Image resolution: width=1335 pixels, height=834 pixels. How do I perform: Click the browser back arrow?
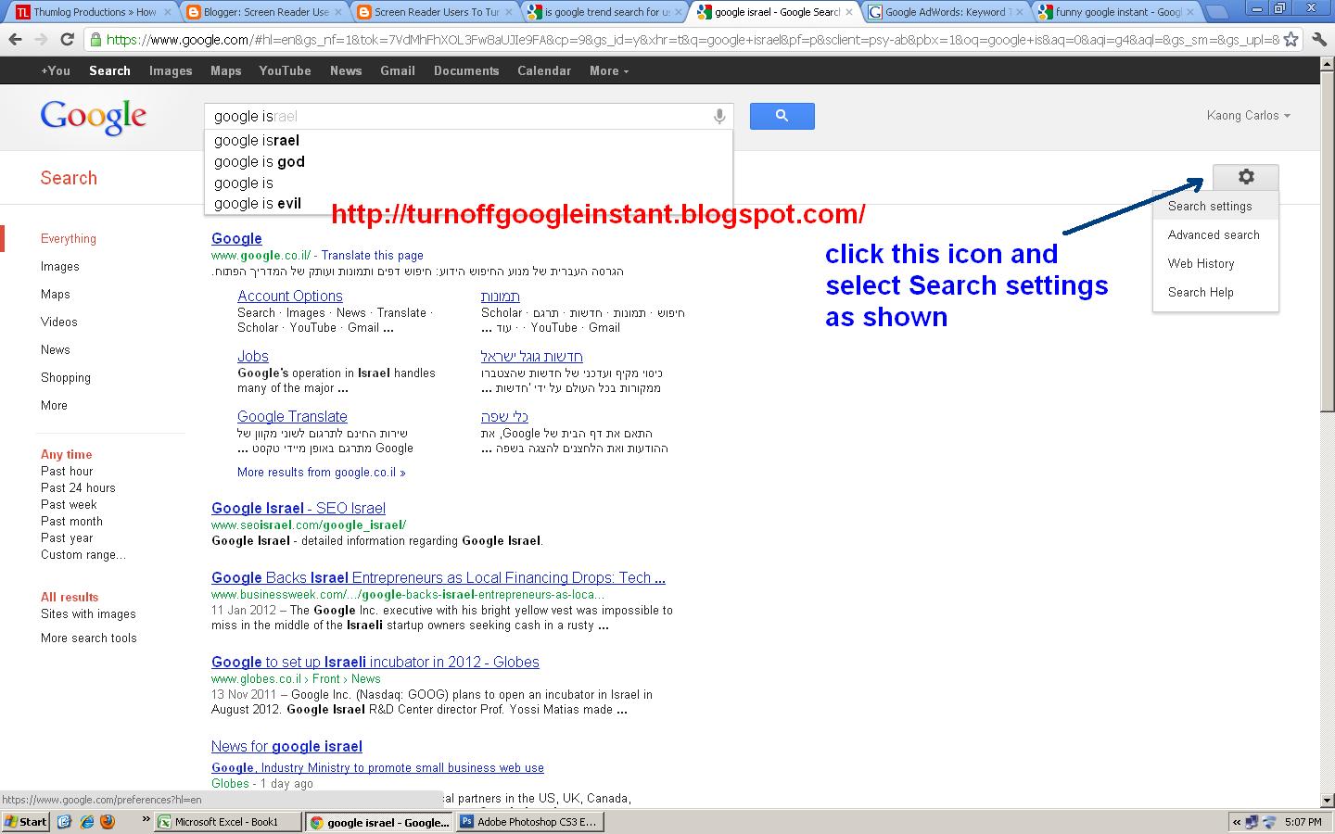[x=15, y=40]
